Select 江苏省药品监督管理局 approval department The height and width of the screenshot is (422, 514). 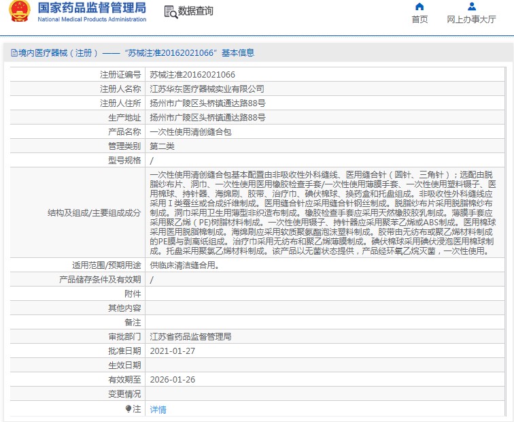click(x=190, y=337)
